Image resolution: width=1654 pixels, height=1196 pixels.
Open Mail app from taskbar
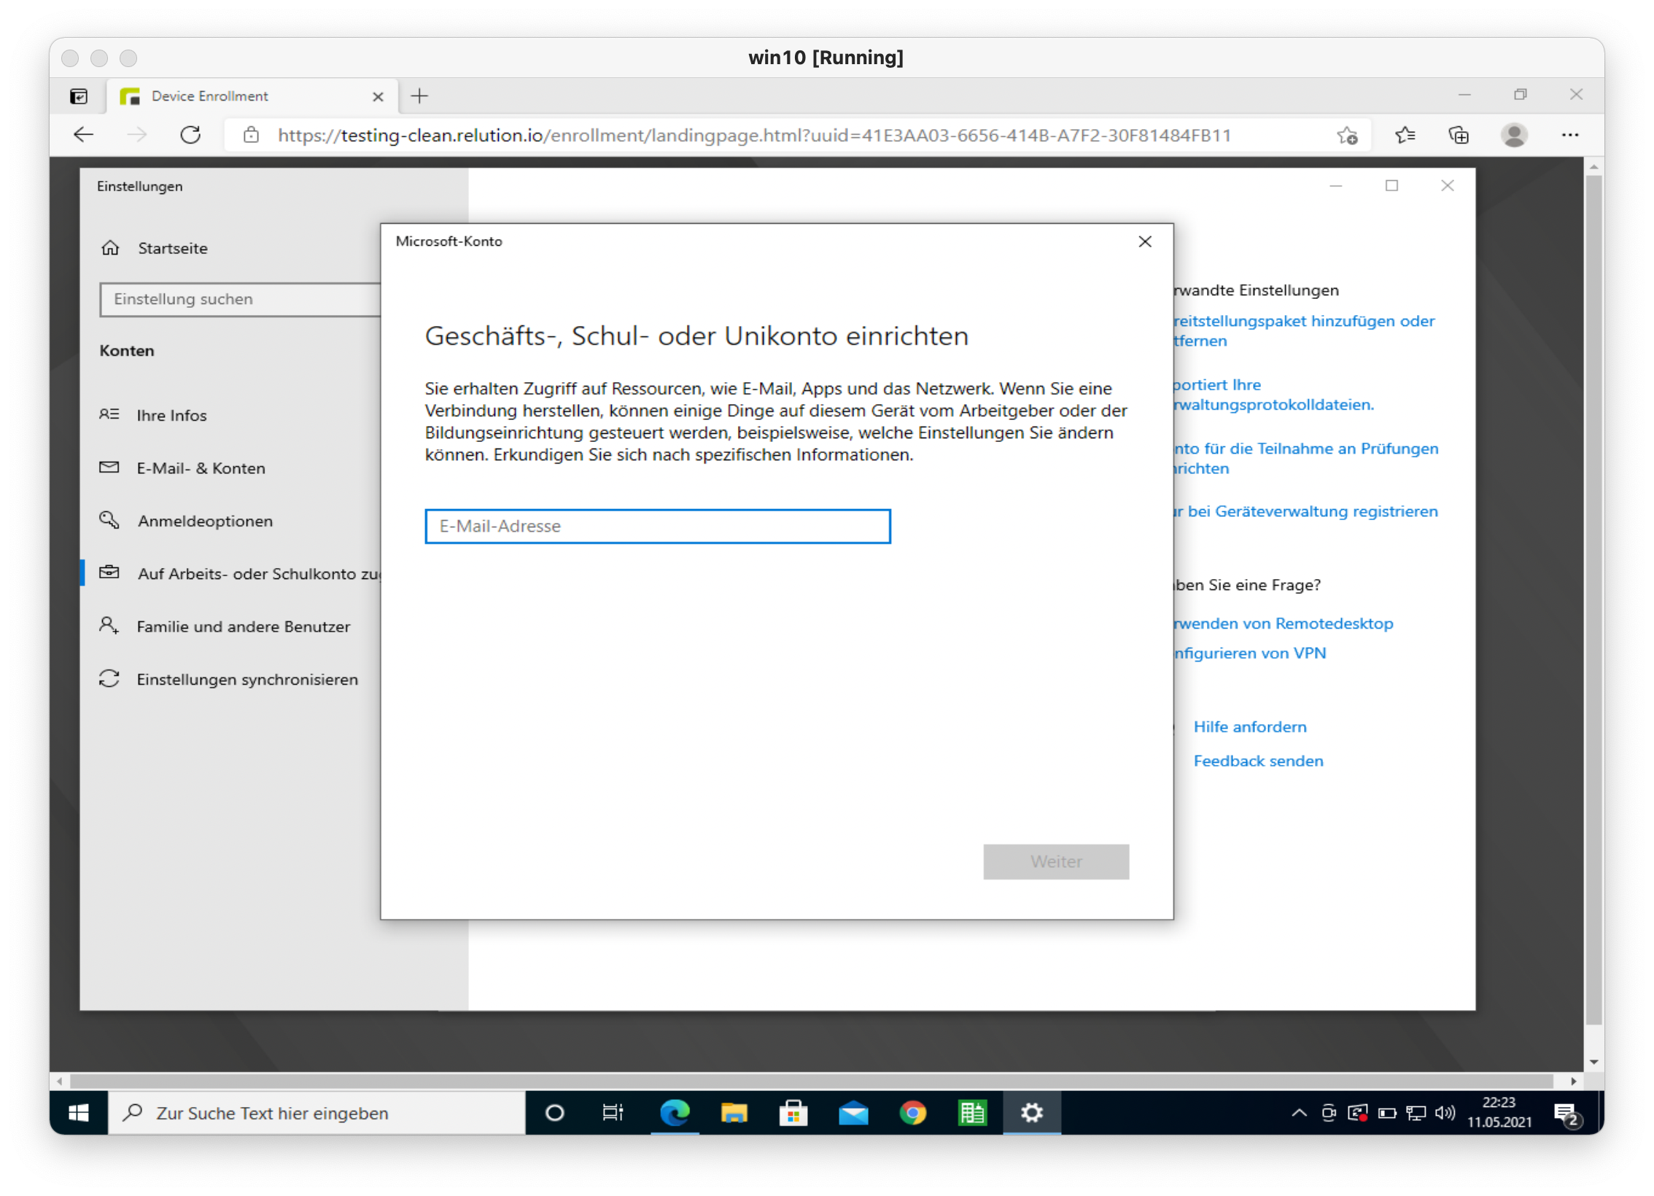(x=853, y=1113)
